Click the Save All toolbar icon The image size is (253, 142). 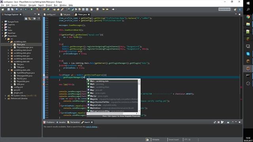[12, 9]
